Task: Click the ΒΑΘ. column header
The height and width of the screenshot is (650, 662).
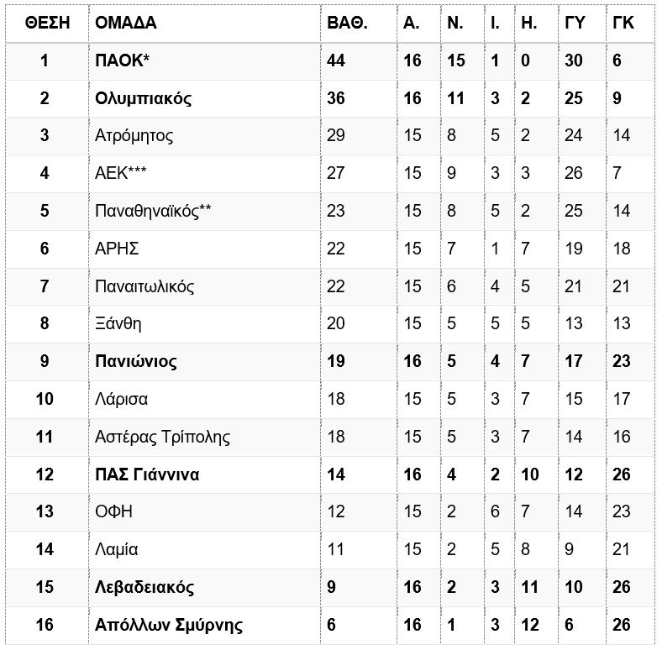Action: coord(347,23)
